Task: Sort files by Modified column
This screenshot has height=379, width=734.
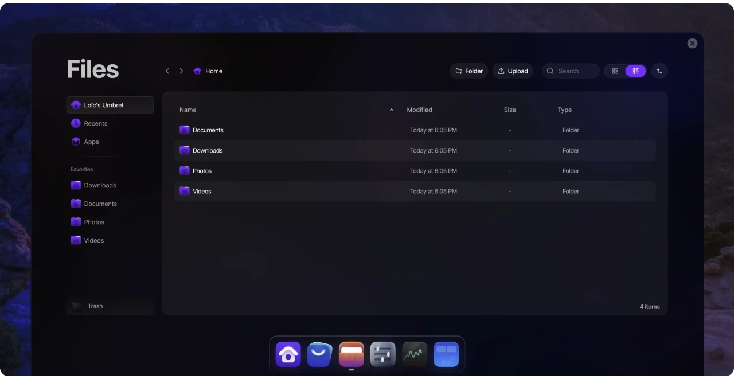Action: click(419, 110)
